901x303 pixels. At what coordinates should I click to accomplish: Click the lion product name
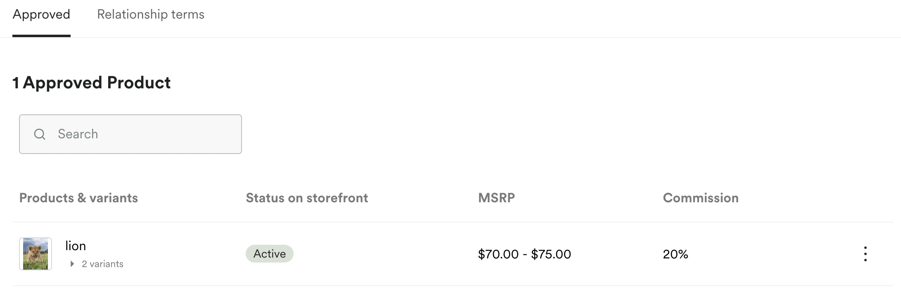(x=76, y=246)
